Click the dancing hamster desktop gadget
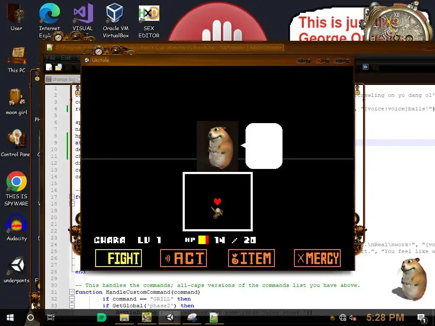435x326 pixels. tap(410, 279)
